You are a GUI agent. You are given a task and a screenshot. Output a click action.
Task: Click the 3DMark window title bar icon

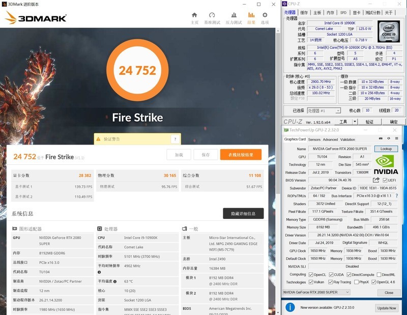point(4,4)
